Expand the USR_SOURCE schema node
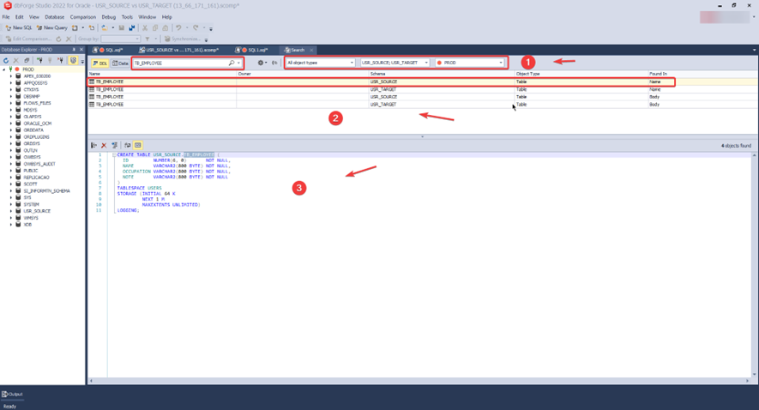Viewport: 759px width, 410px height. pyautogui.click(x=11, y=211)
